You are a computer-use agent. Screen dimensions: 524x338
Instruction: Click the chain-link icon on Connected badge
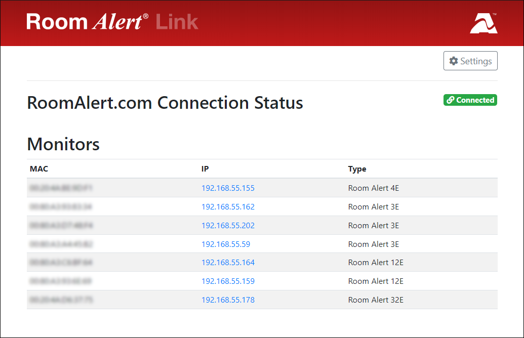coord(450,100)
